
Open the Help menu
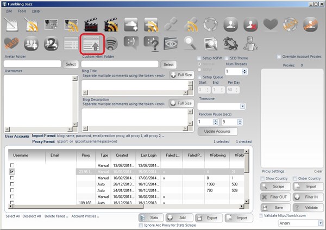click(36, 11)
